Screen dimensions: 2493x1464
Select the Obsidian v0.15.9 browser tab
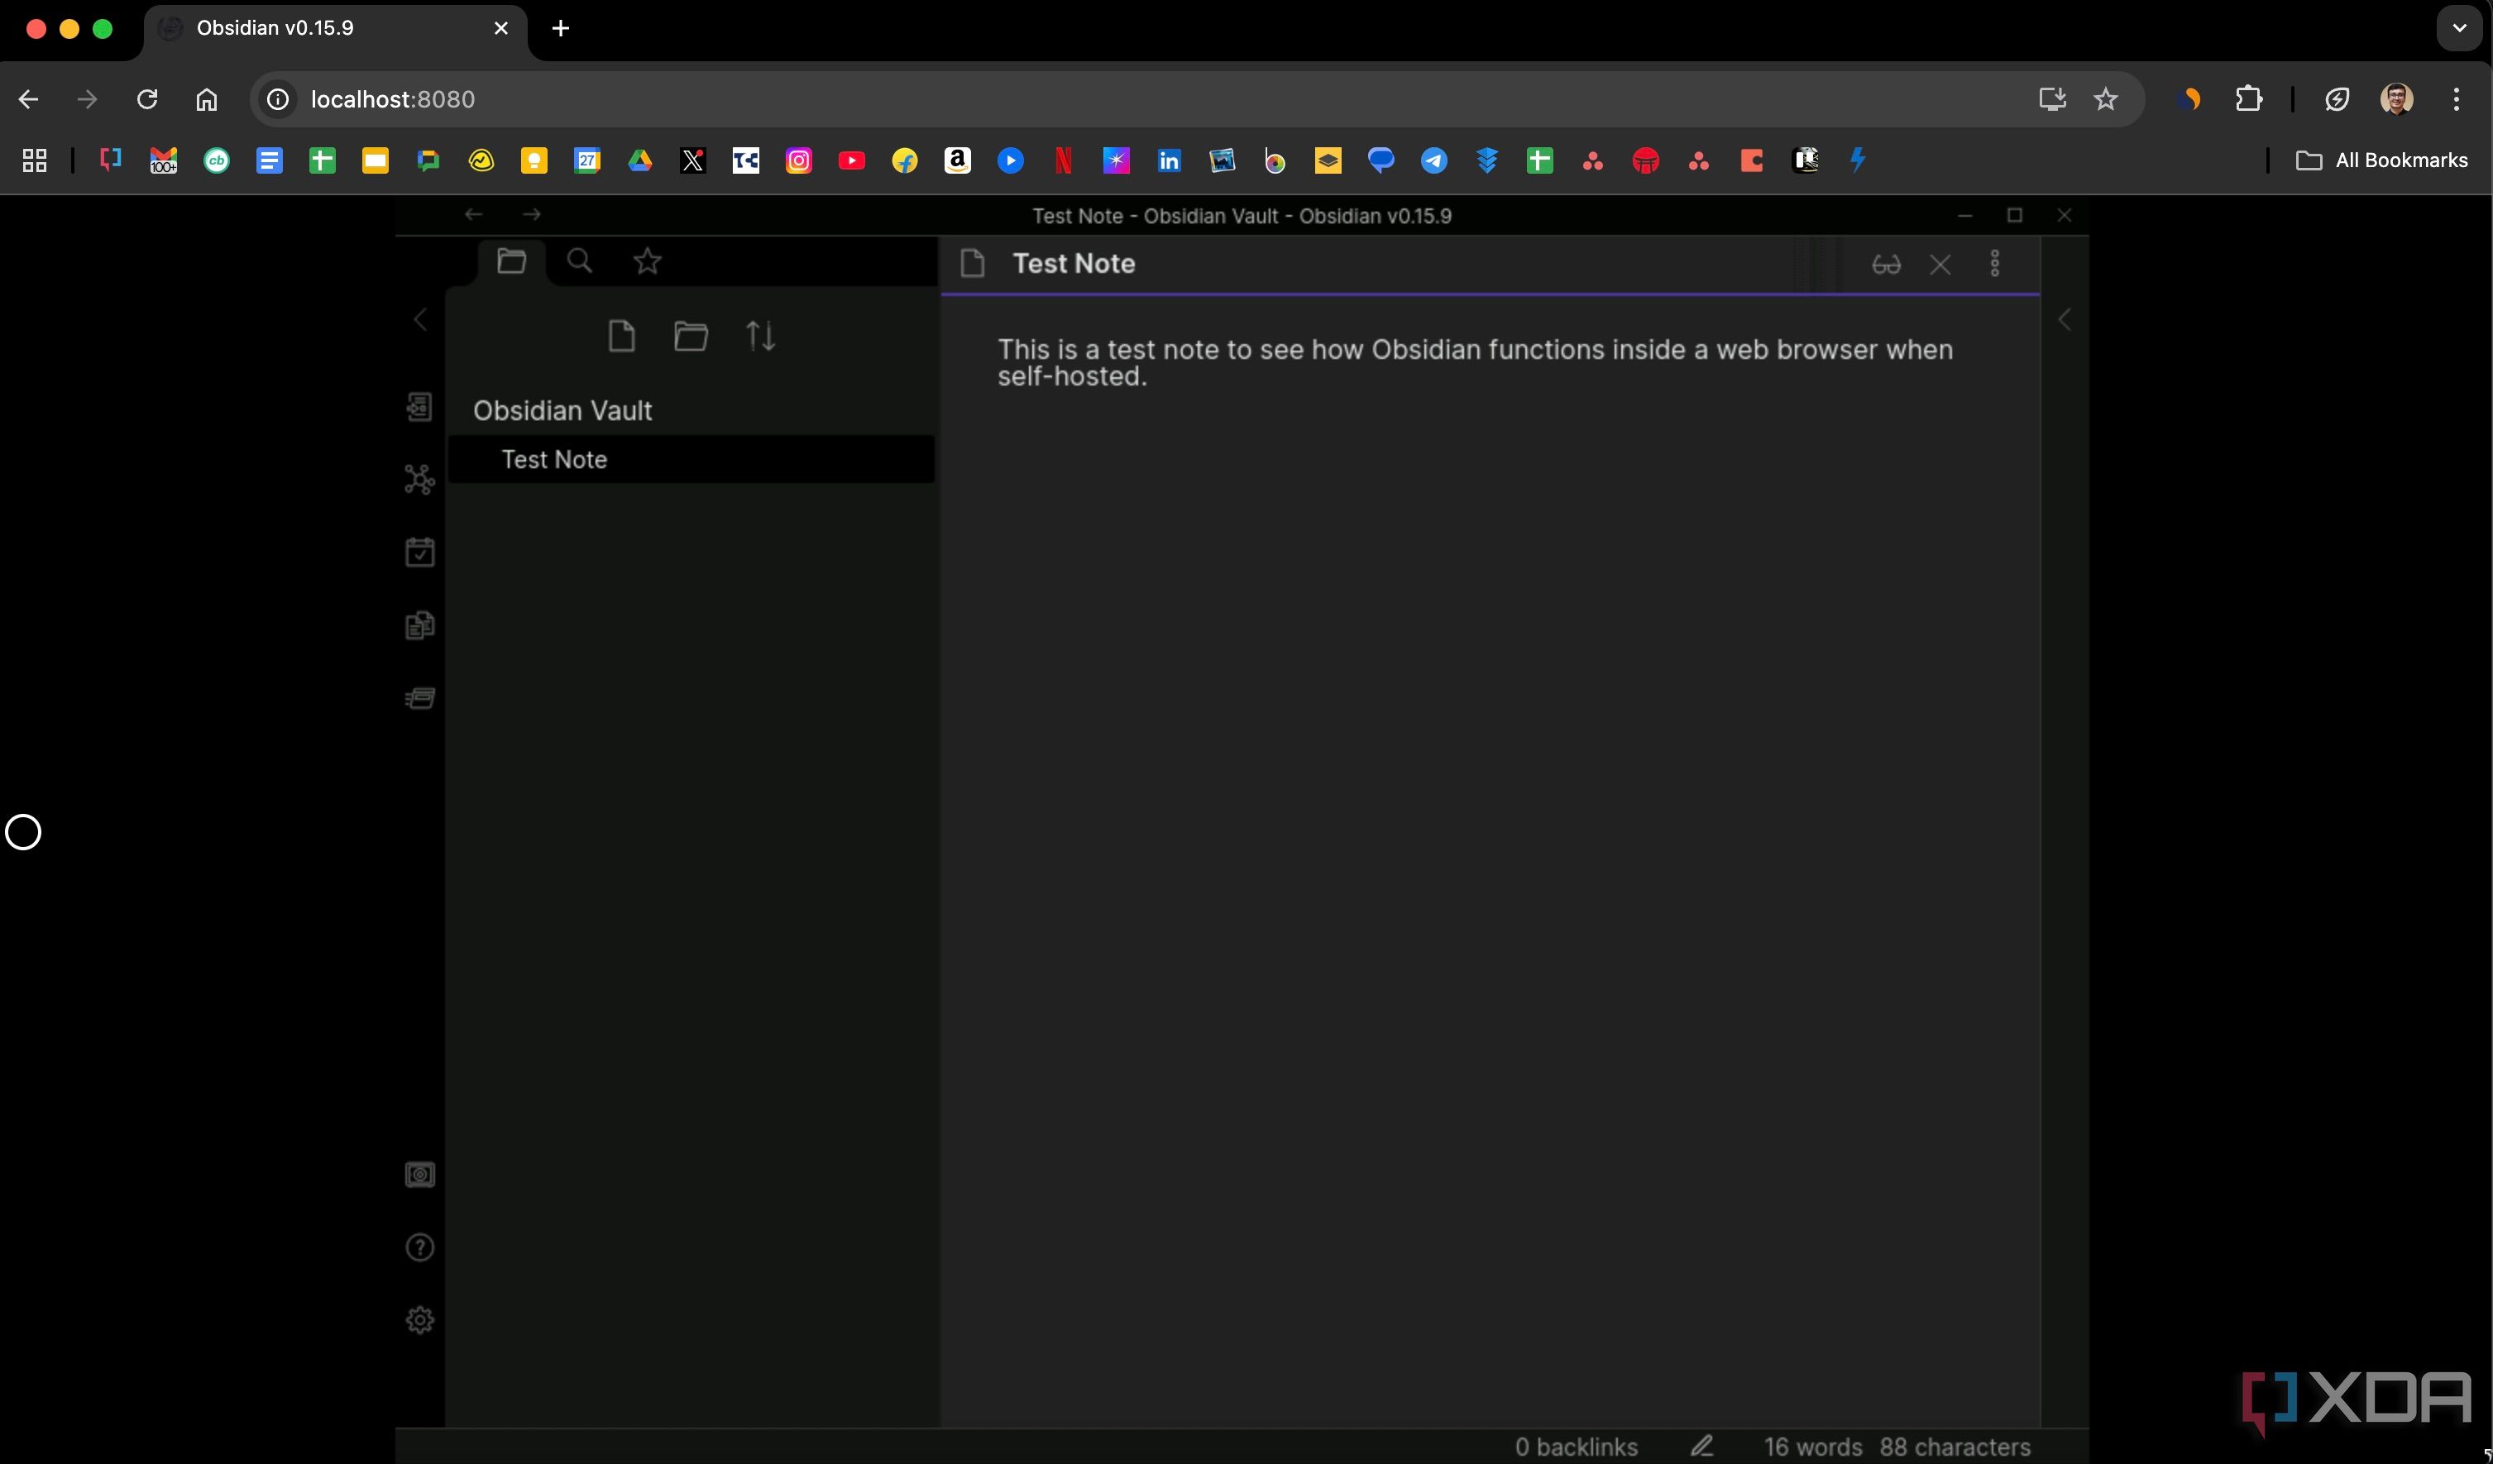(337, 29)
